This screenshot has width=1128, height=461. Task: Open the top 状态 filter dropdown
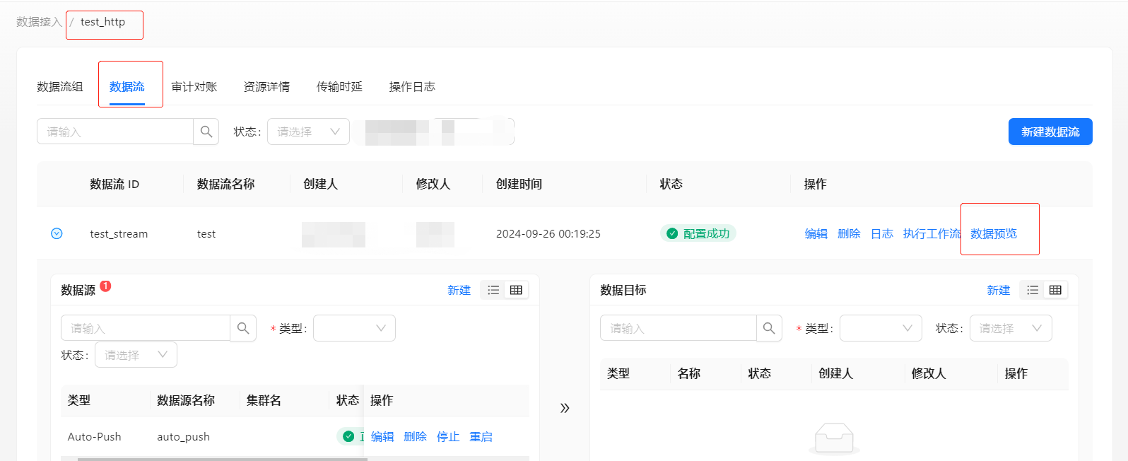pos(308,132)
